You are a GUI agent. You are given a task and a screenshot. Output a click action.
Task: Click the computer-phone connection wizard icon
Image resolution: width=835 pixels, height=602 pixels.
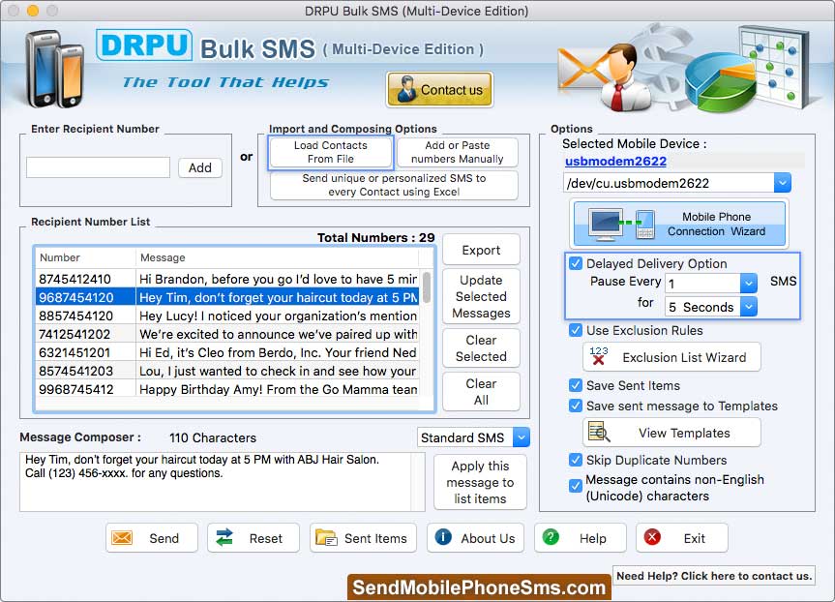point(621,224)
